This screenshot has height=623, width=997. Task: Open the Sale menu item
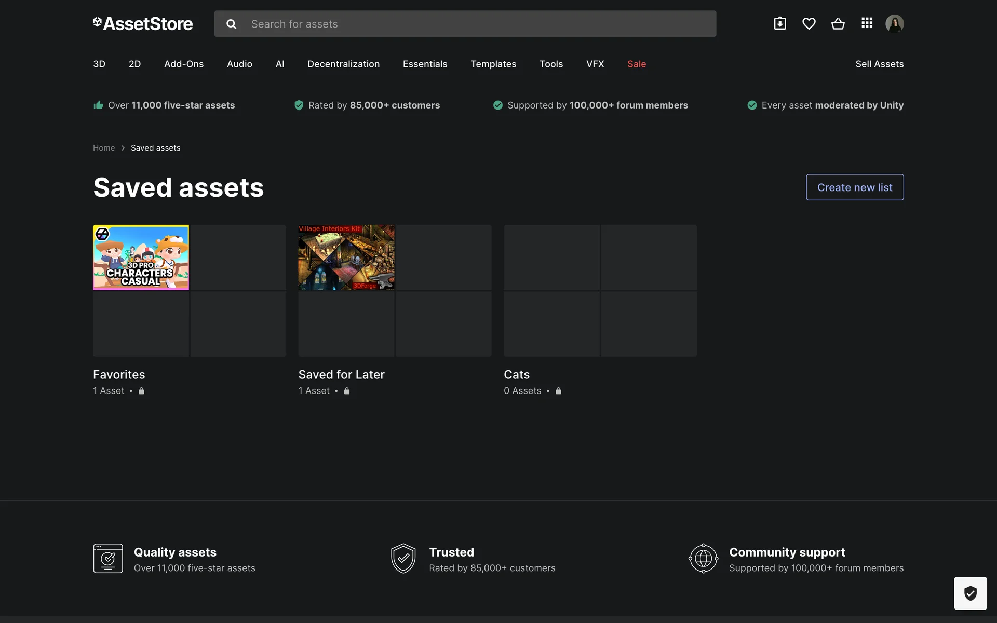(636, 64)
